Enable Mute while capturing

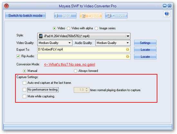point(24,97)
